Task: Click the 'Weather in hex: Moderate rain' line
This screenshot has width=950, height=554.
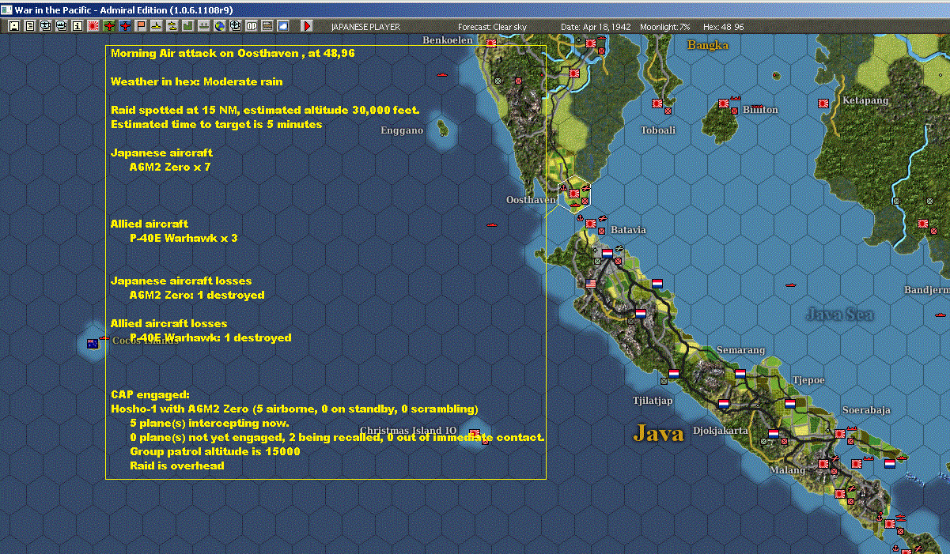Action: pos(196,81)
